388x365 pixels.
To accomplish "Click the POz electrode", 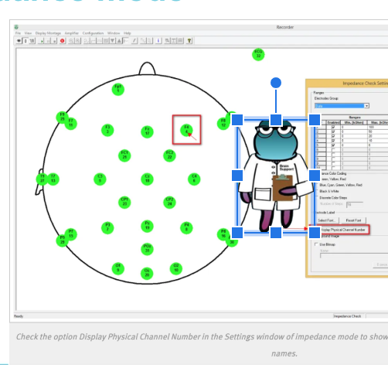I will coord(147,249).
